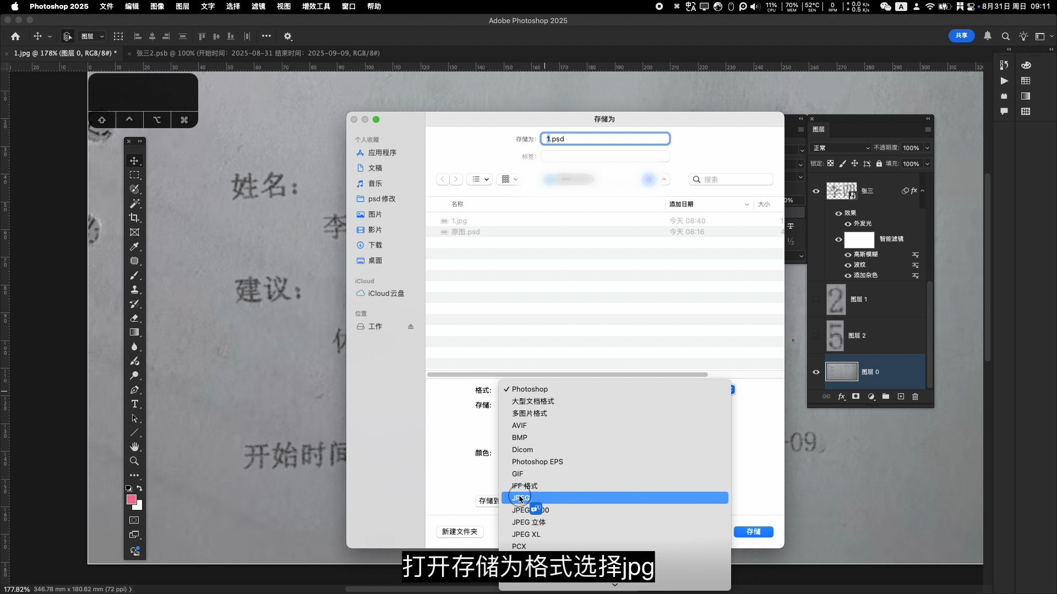The width and height of the screenshot is (1057, 594).
Task: Create a new layer with plus icon
Action: [901, 397]
